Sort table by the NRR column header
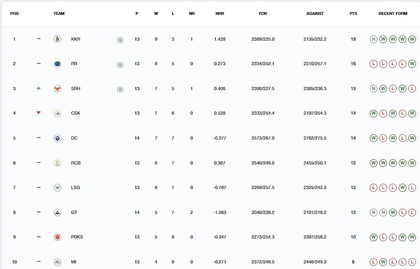The width and height of the screenshot is (420, 269). [219, 13]
